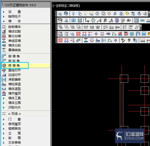The image size is (150, 146).
Task: Click the blue door frame opening icon
Action: 138,34
